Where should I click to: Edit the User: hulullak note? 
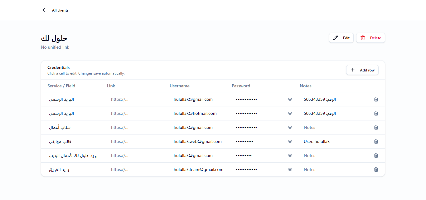pos(334,141)
